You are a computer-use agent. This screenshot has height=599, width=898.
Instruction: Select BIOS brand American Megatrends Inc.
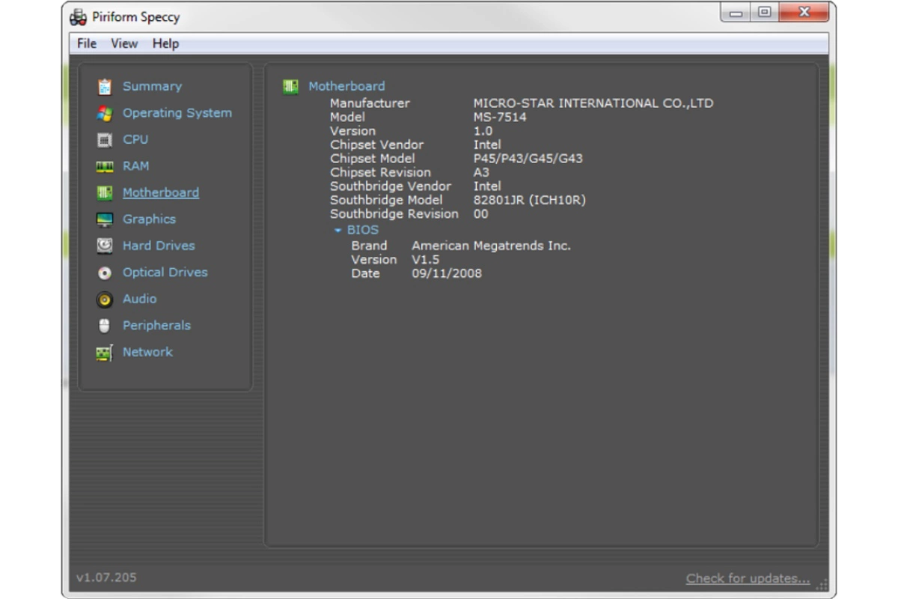pyautogui.click(x=491, y=246)
